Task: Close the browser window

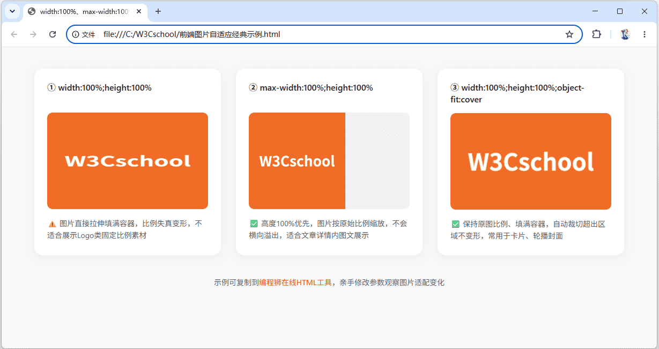Action: point(645,11)
